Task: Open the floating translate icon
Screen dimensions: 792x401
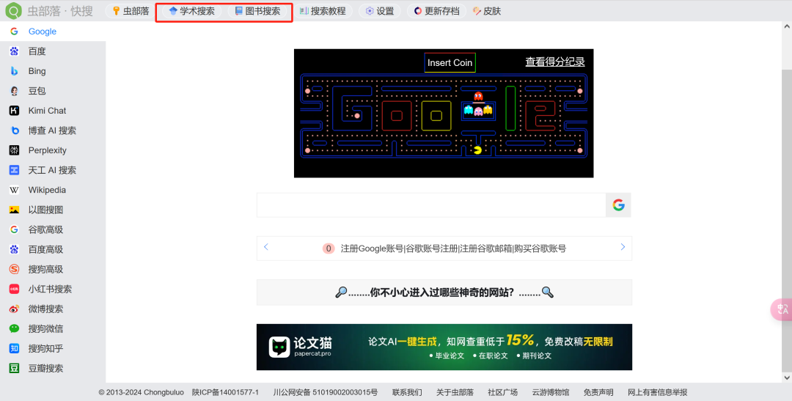Action: coord(782,309)
